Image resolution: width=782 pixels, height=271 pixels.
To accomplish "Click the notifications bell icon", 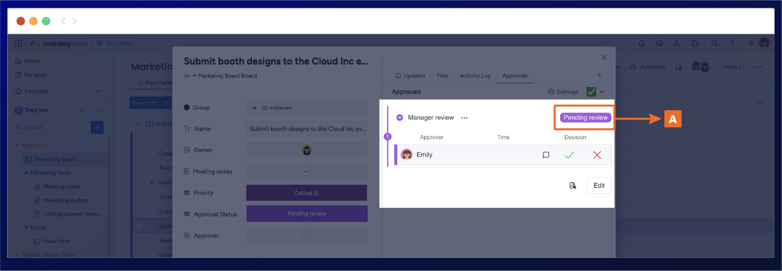I will [x=642, y=44].
